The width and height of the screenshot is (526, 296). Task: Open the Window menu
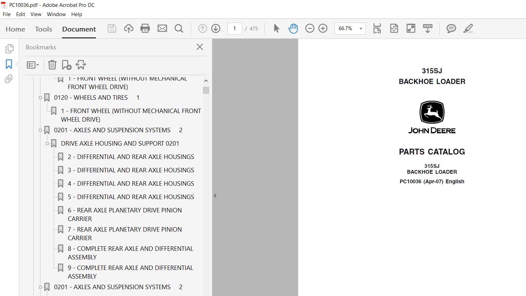[x=56, y=14]
